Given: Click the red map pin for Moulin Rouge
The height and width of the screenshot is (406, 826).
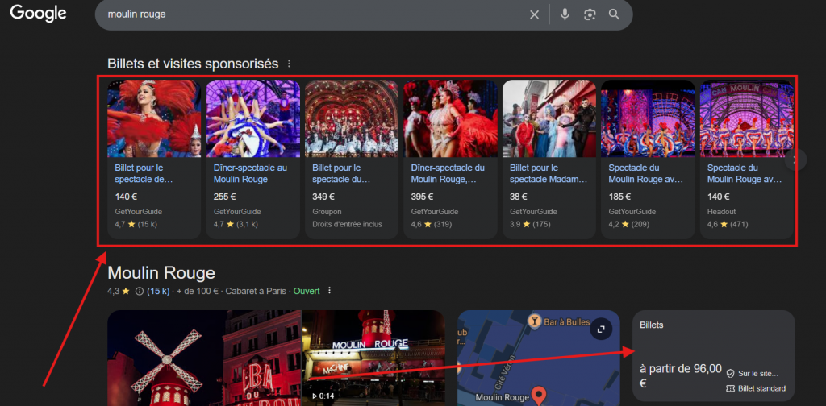Looking at the screenshot, I should point(540,395).
